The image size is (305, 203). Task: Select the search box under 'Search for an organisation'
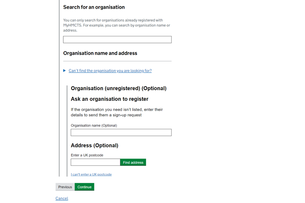(117, 39)
